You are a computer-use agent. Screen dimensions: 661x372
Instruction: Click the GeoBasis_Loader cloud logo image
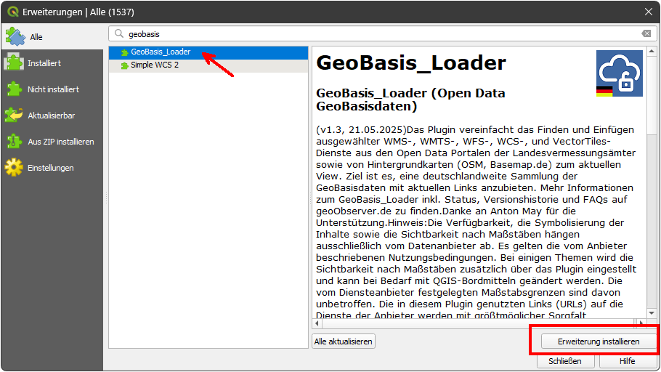point(620,73)
